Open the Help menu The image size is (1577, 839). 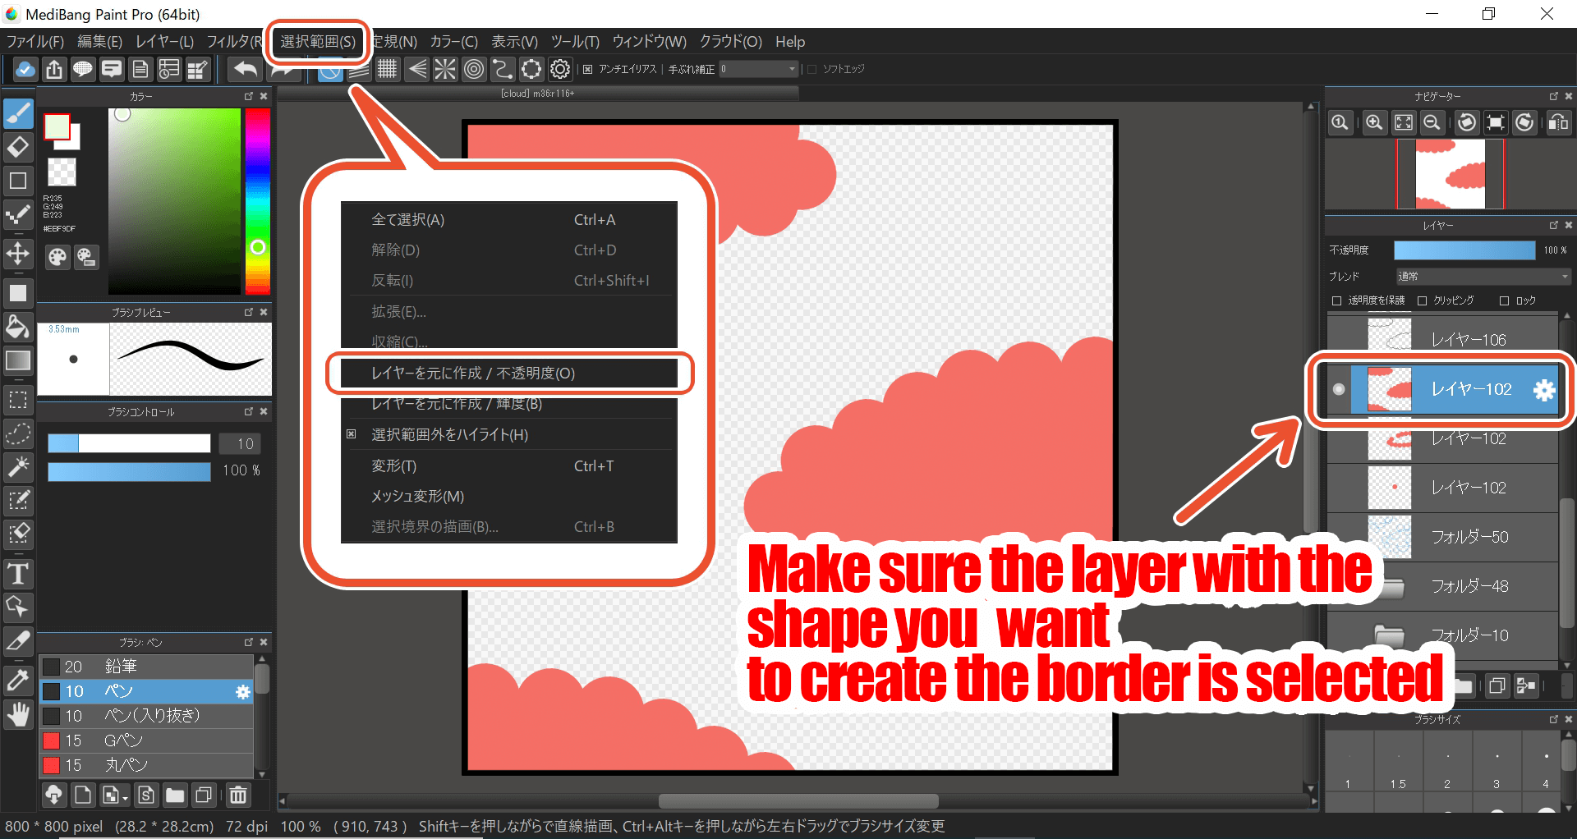[790, 42]
